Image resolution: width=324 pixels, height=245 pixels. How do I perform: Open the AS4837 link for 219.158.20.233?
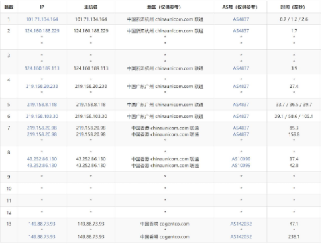tap(241, 86)
